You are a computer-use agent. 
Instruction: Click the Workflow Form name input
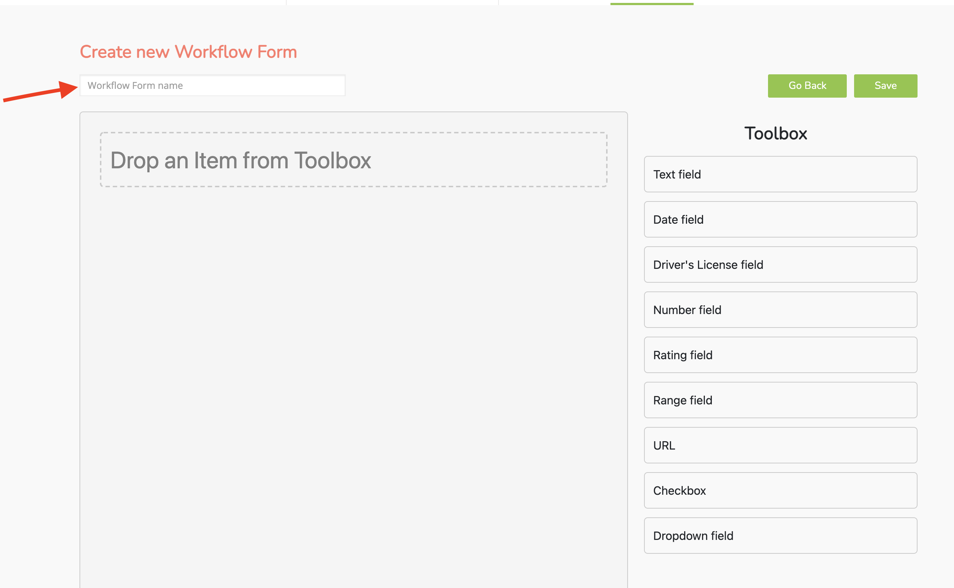click(x=212, y=85)
